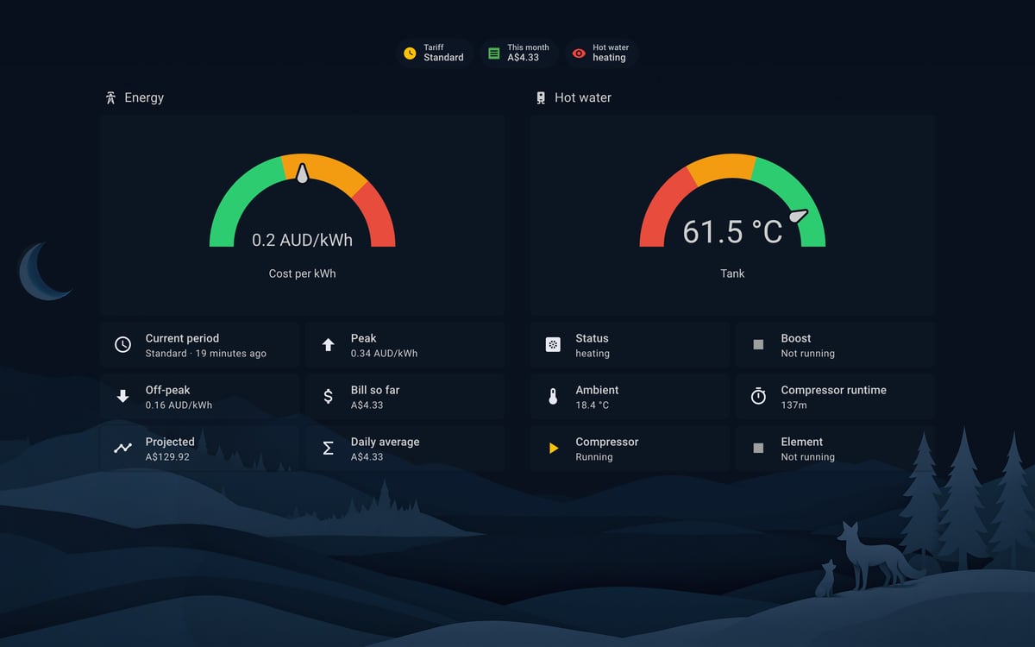The height and width of the screenshot is (647, 1035).
Task: Click the thermometer icon beside Ambient
Action: click(553, 397)
